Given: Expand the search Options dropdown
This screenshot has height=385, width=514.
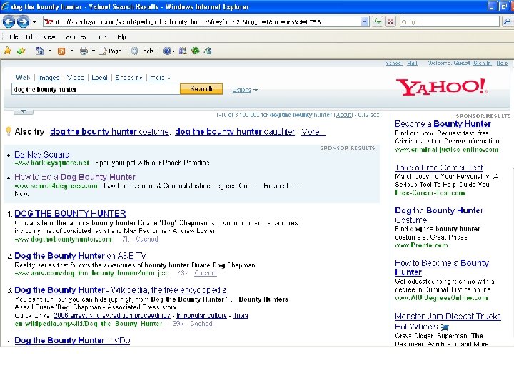Looking at the screenshot, I should (x=245, y=90).
